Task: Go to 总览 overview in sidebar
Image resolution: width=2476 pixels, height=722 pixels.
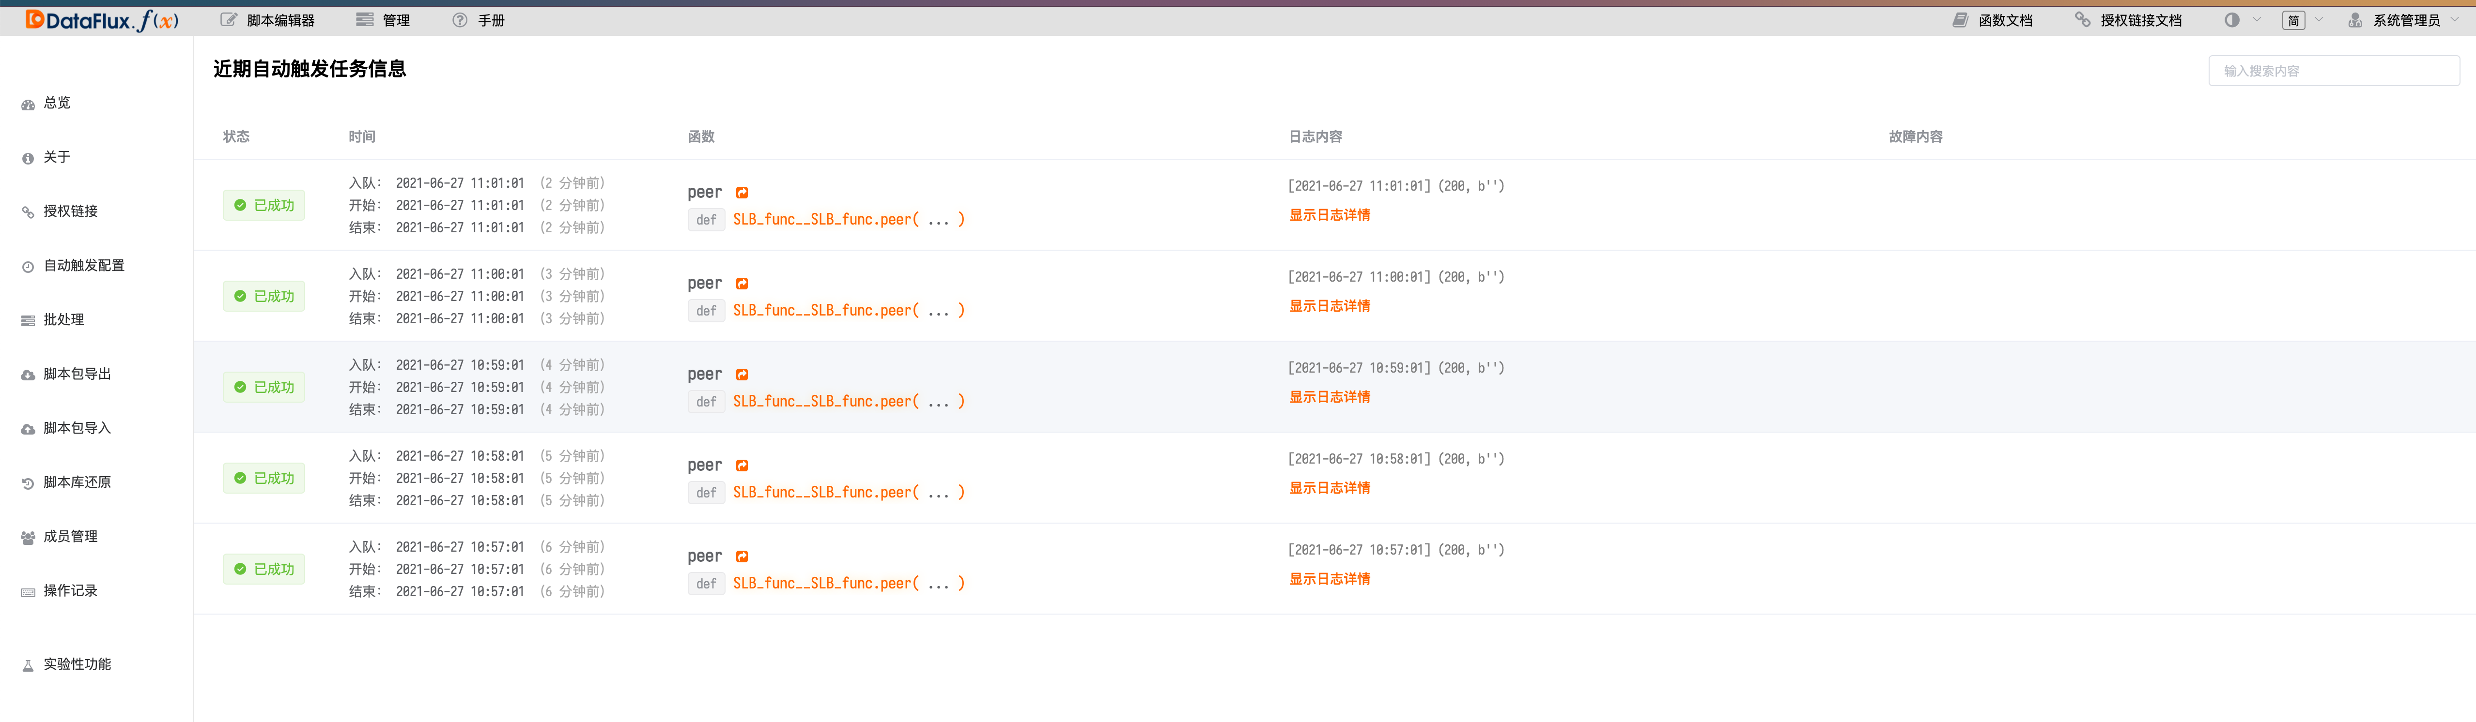Action: (57, 103)
